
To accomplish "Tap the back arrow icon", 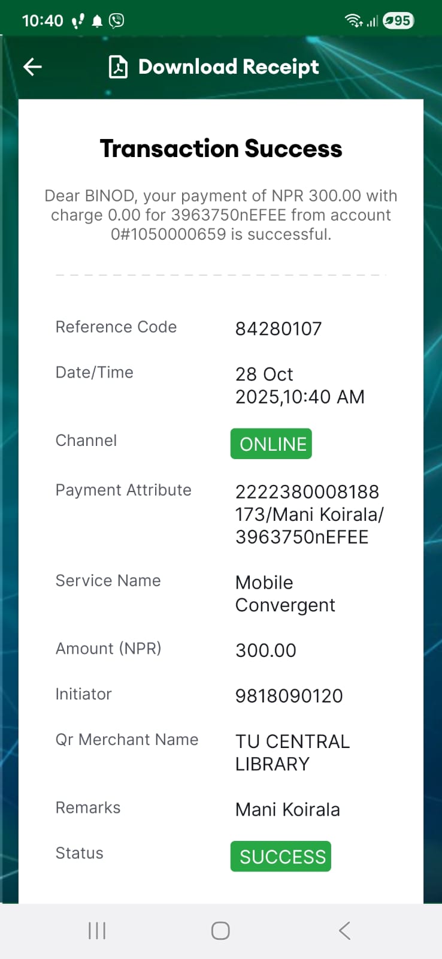I will click(32, 67).
